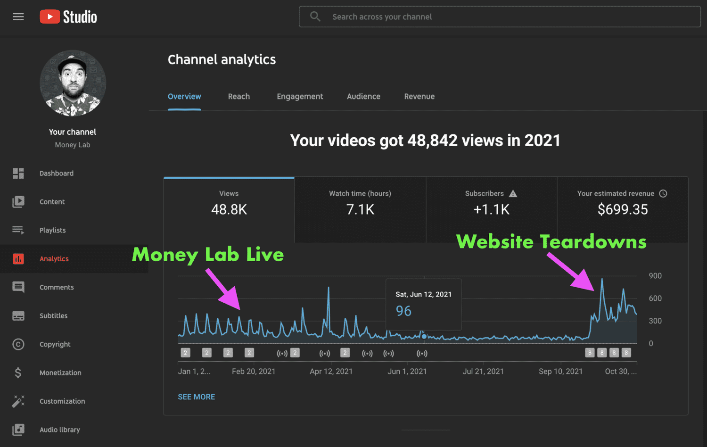Switch to the Engagement tab
707x447 pixels.
300,96
